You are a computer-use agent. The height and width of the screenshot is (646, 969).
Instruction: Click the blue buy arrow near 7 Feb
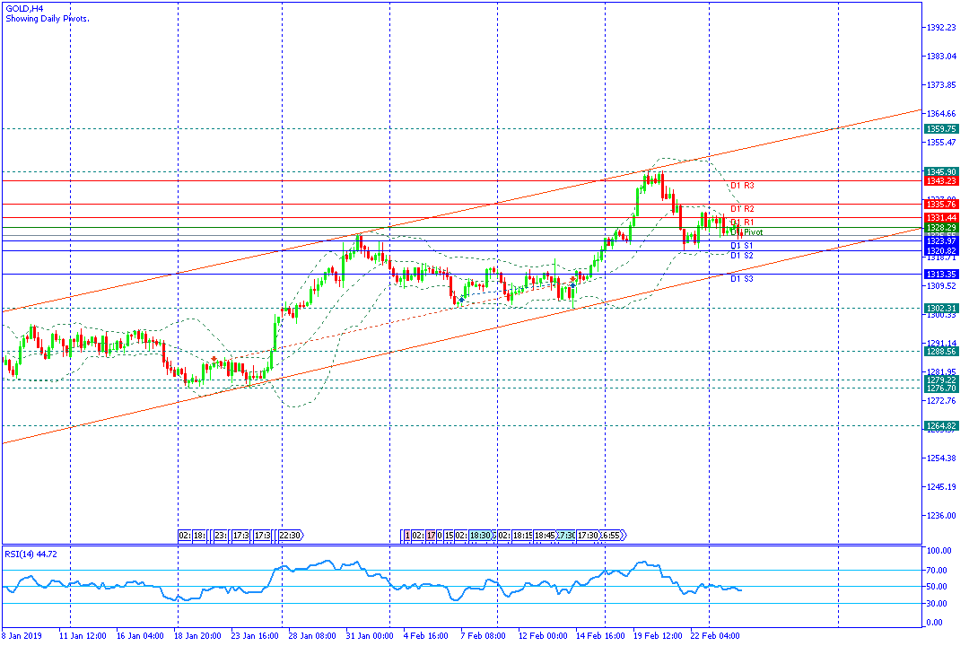click(462, 299)
